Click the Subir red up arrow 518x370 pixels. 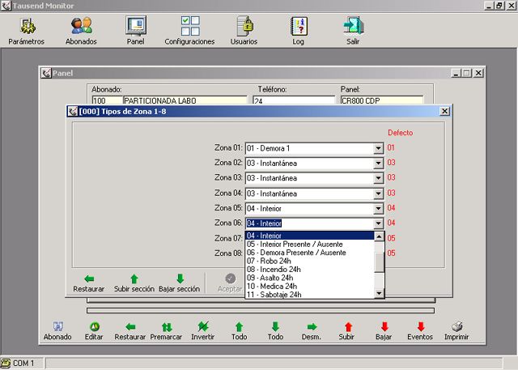click(348, 327)
